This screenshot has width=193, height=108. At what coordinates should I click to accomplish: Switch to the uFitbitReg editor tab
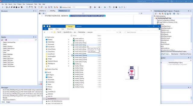tap(52, 11)
